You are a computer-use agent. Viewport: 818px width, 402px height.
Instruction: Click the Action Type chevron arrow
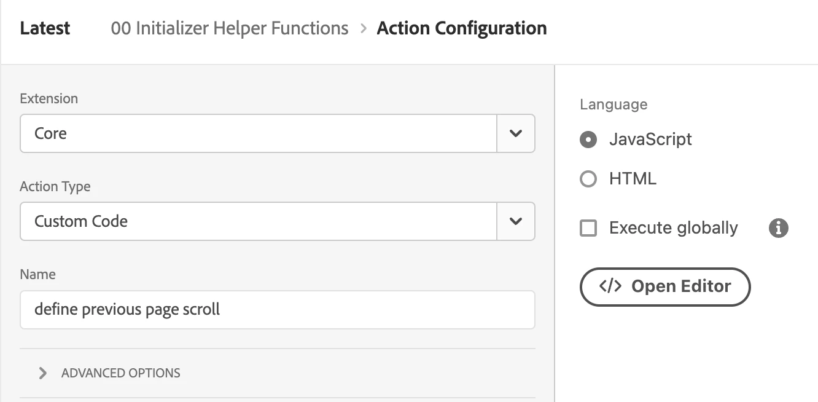tap(516, 221)
